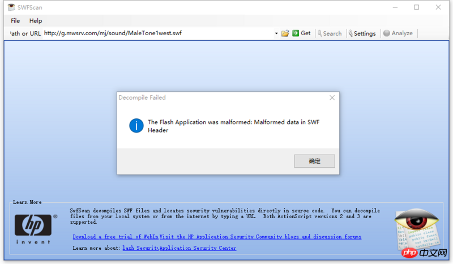The image size is (453, 264).
Task: Click the Decompile Failed dialog title
Action: click(142, 98)
